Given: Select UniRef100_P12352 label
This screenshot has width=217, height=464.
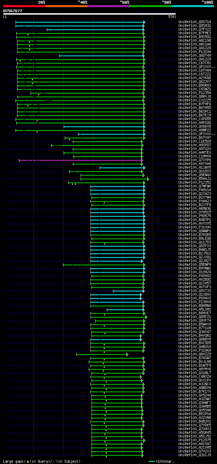Looking at the screenshot, I should click(x=194, y=183).
